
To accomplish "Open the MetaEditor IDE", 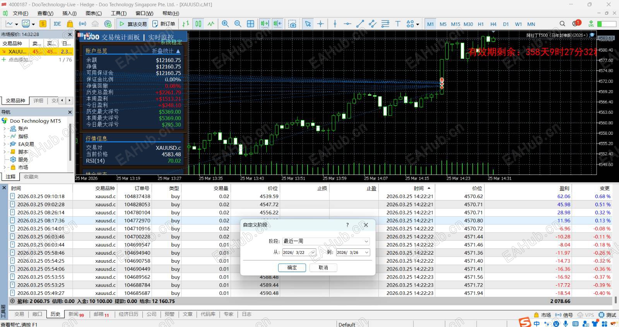I will click(57, 24).
